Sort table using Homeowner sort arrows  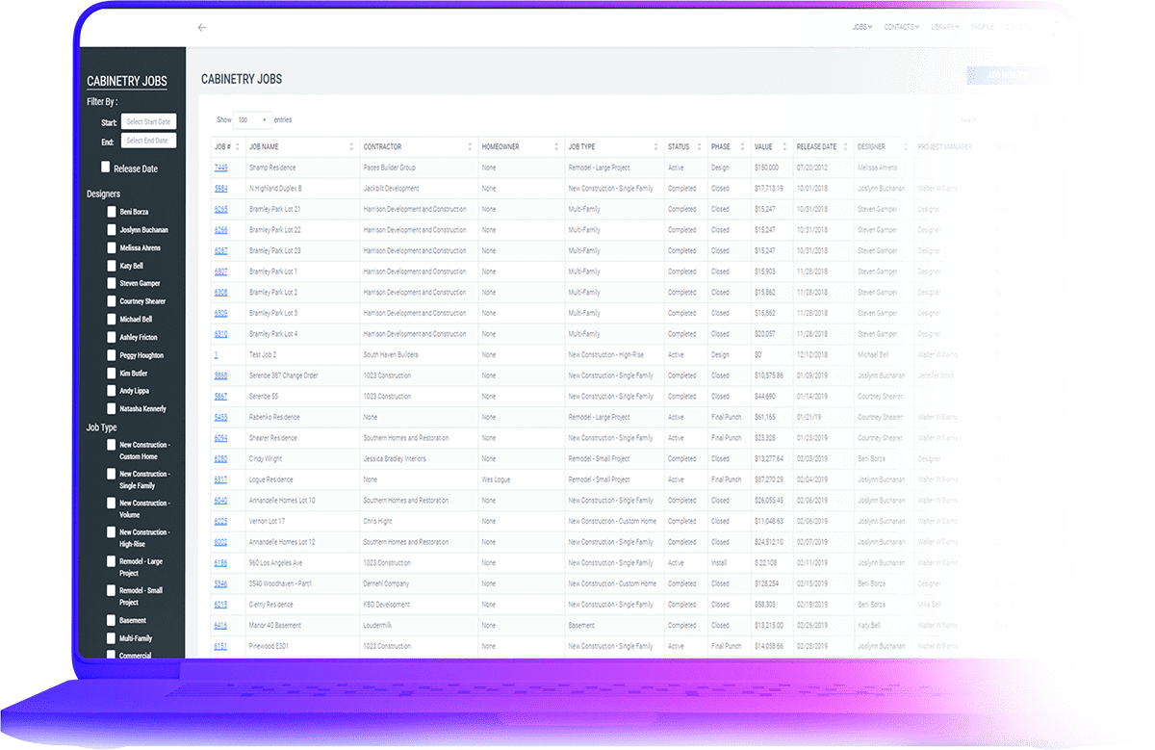556,147
